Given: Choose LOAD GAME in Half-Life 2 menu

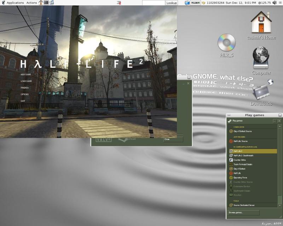Looking at the screenshot, I should [x=26, y=81].
